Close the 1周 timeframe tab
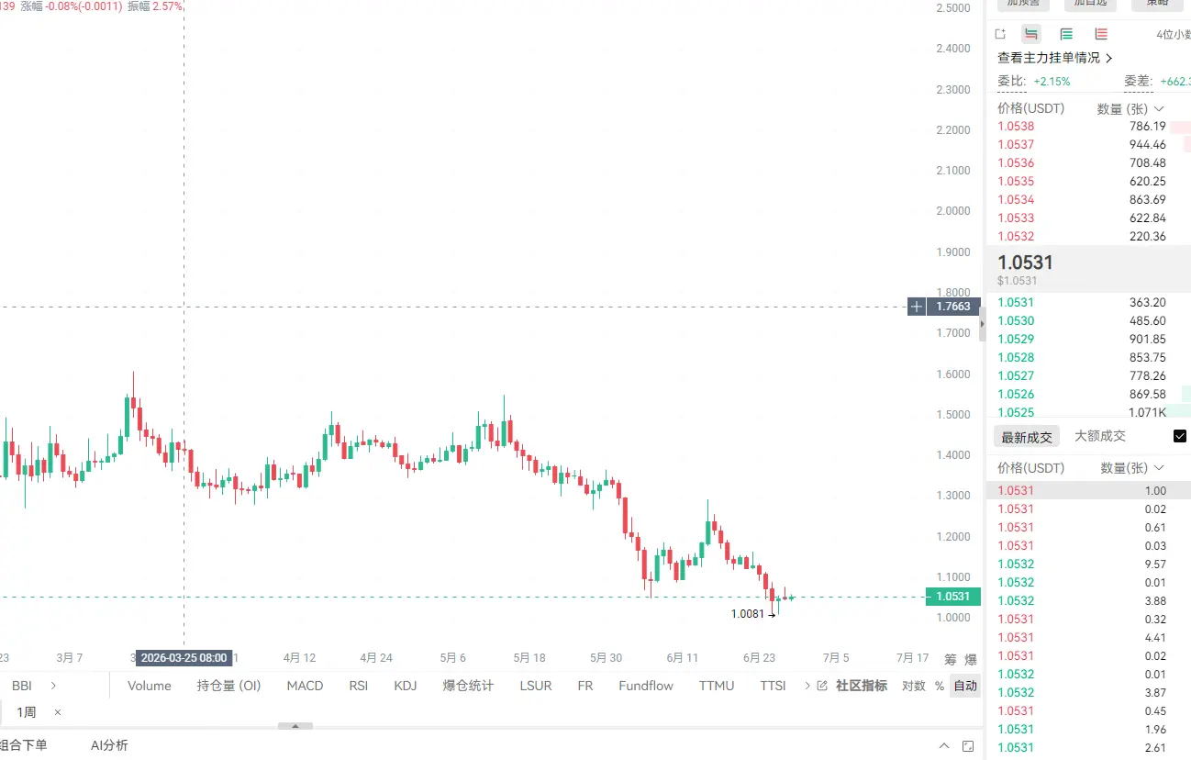Image resolution: width=1191 pixels, height=760 pixels. tap(58, 712)
